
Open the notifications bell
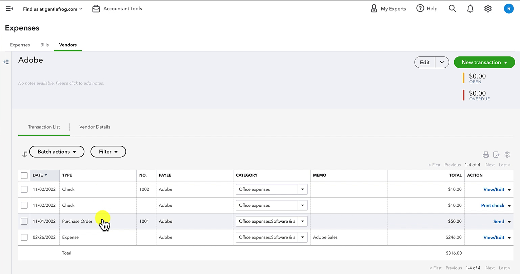(470, 9)
